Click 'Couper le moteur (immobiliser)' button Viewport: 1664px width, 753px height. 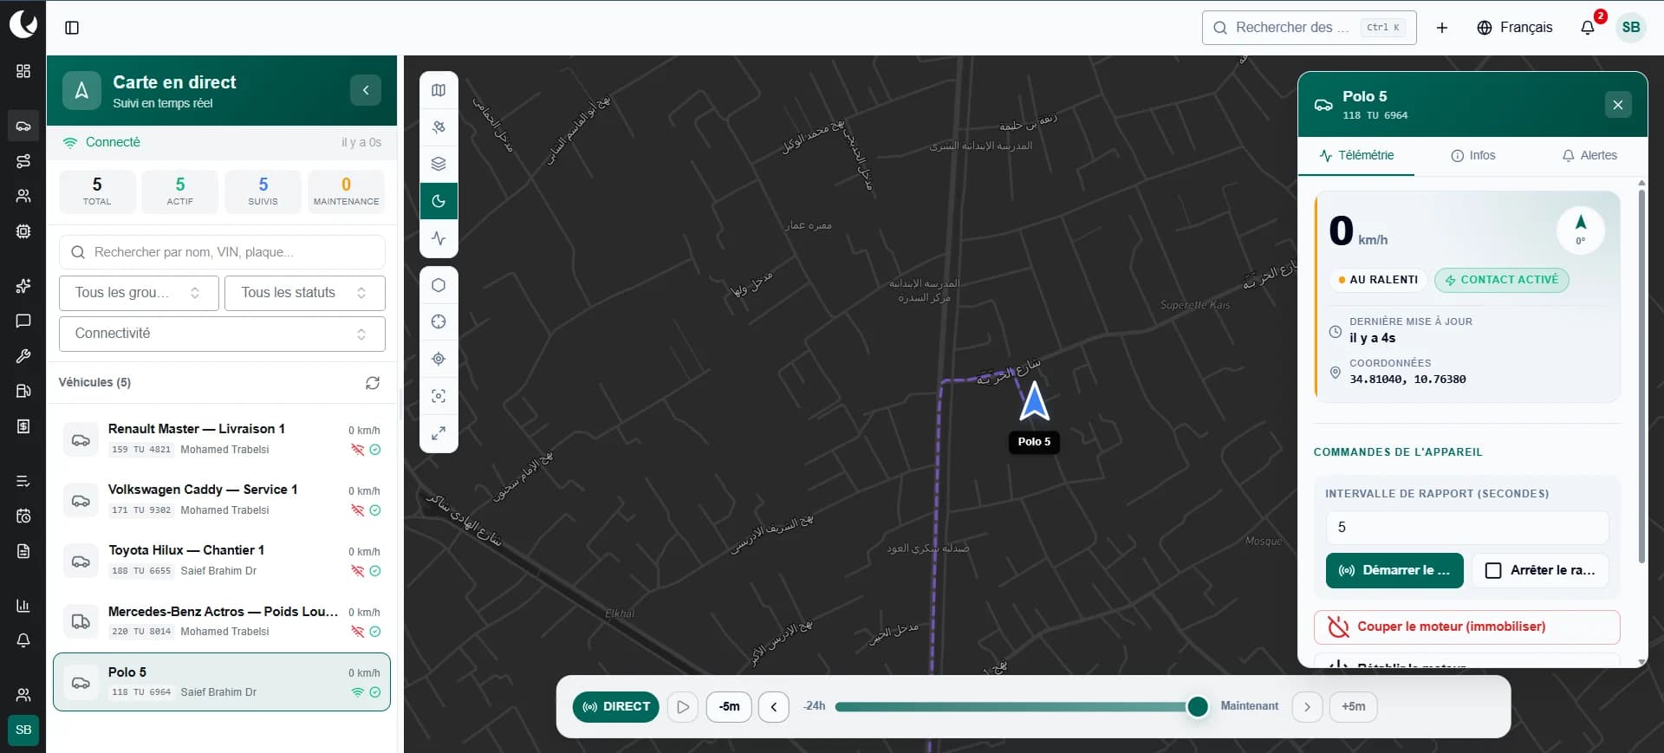pyautogui.click(x=1467, y=626)
